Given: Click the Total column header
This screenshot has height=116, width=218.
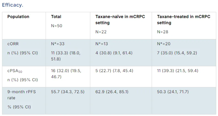Looking at the screenshot, I should coord(56,17).
